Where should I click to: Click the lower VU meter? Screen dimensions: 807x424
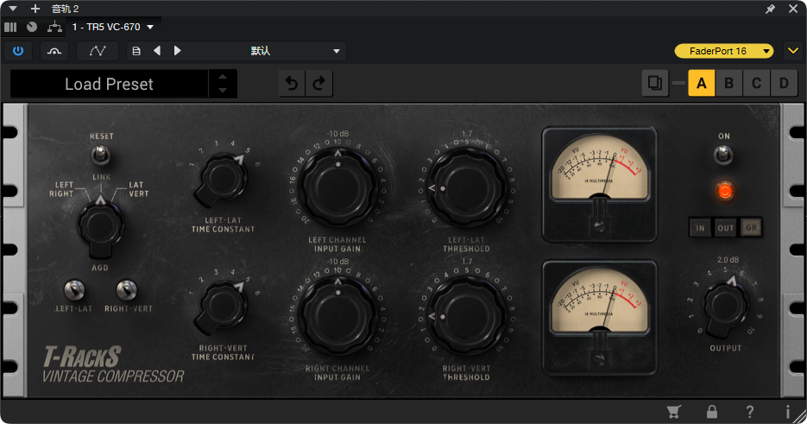600,318
